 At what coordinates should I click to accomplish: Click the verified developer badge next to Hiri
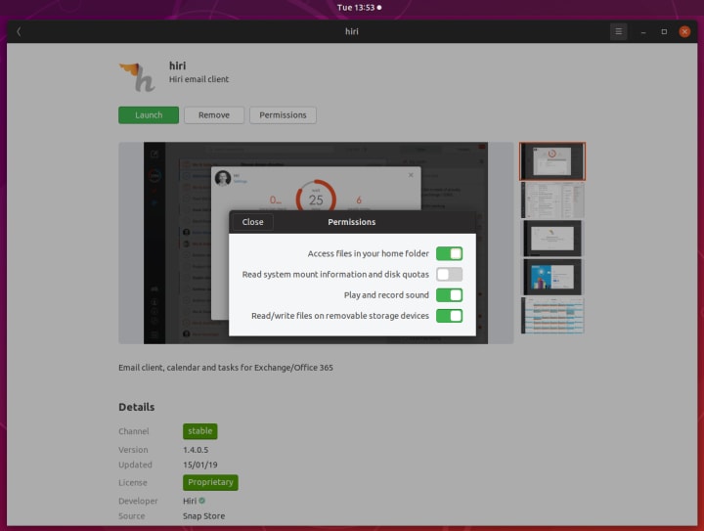point(202,501)
